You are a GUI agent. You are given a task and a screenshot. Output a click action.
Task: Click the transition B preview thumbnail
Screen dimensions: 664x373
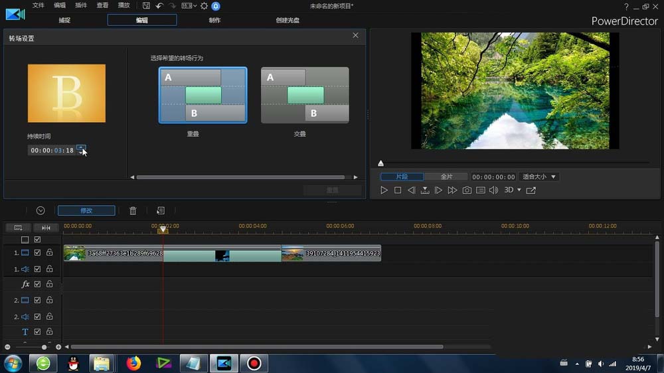pos(66,93)
